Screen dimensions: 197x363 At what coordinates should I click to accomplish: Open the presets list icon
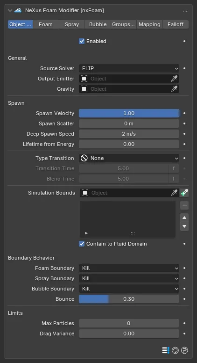(x=166, y=350)
